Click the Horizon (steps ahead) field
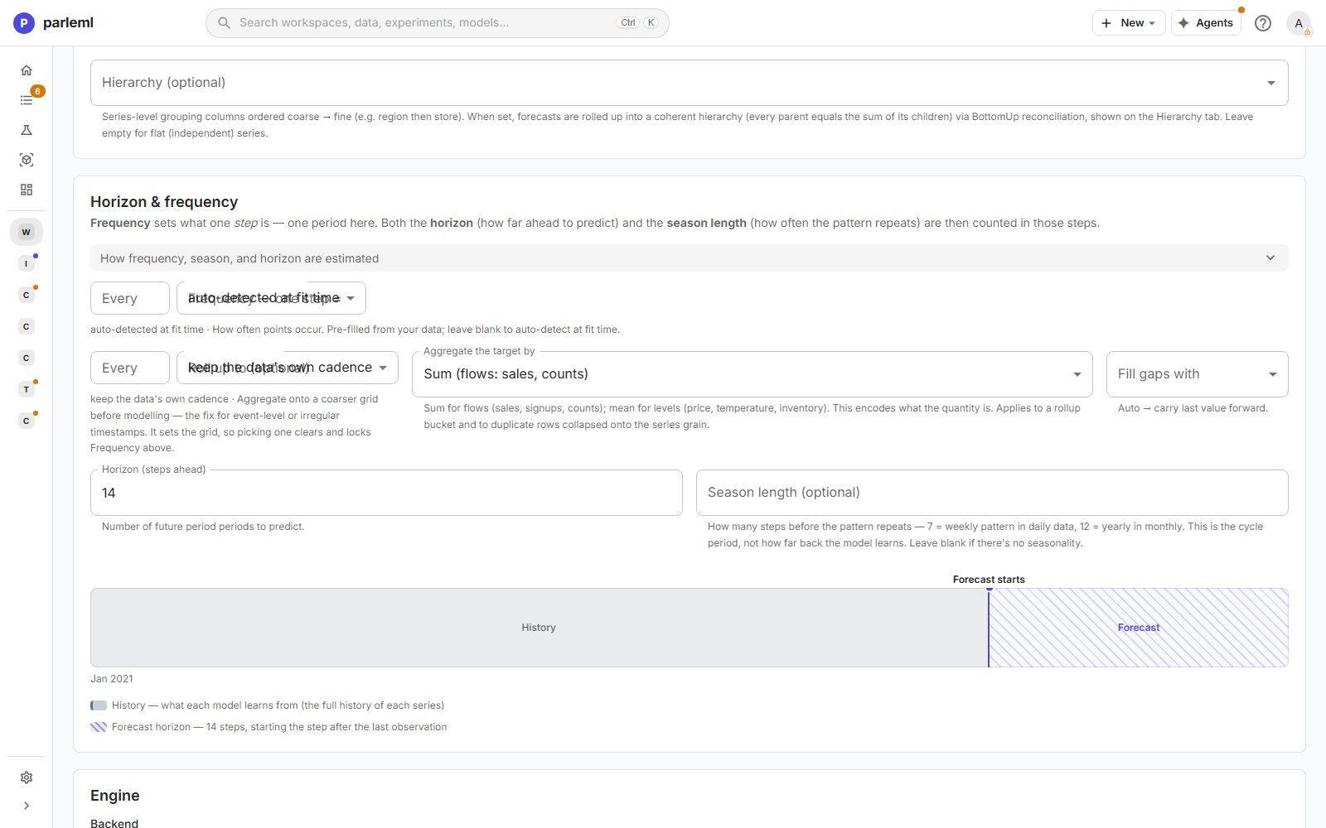This screenshot has width=1326, height=828. (386, 493)
